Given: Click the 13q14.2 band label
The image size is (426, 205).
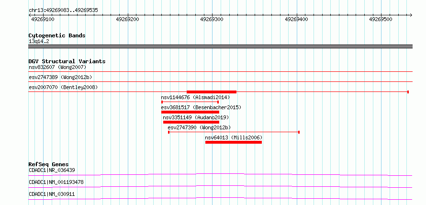Looking at the screenshot, I should 39,42.
